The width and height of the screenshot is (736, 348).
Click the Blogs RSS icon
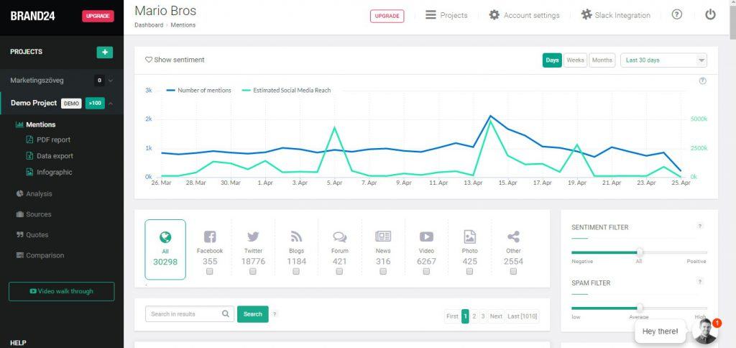(x=296, y=237)
